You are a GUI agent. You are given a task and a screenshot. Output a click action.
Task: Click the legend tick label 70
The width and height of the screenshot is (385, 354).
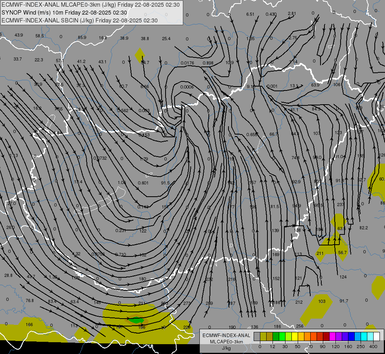(310, 347)
